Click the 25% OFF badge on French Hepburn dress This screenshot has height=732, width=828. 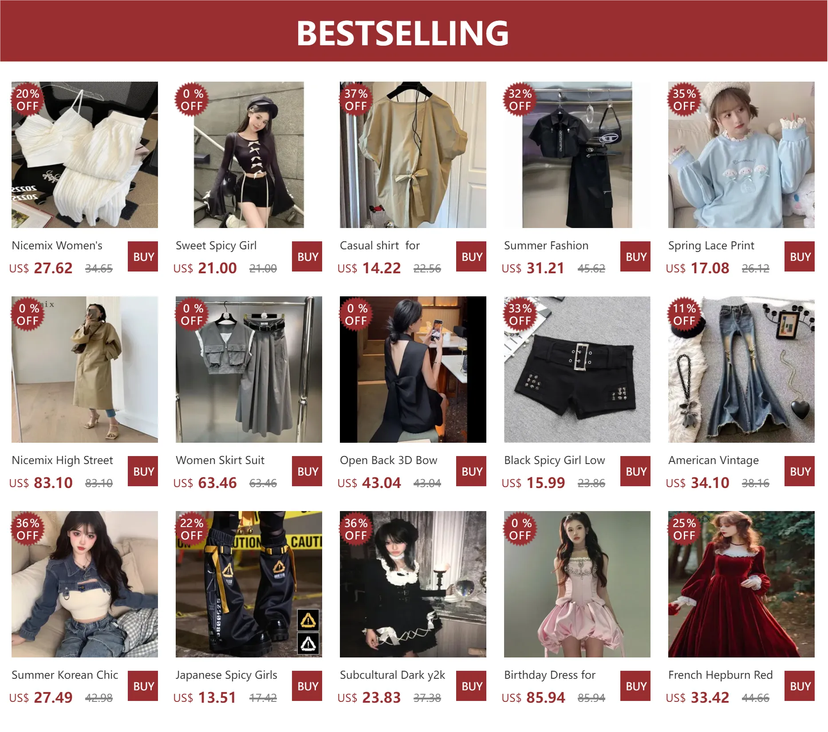click(684, 529)
